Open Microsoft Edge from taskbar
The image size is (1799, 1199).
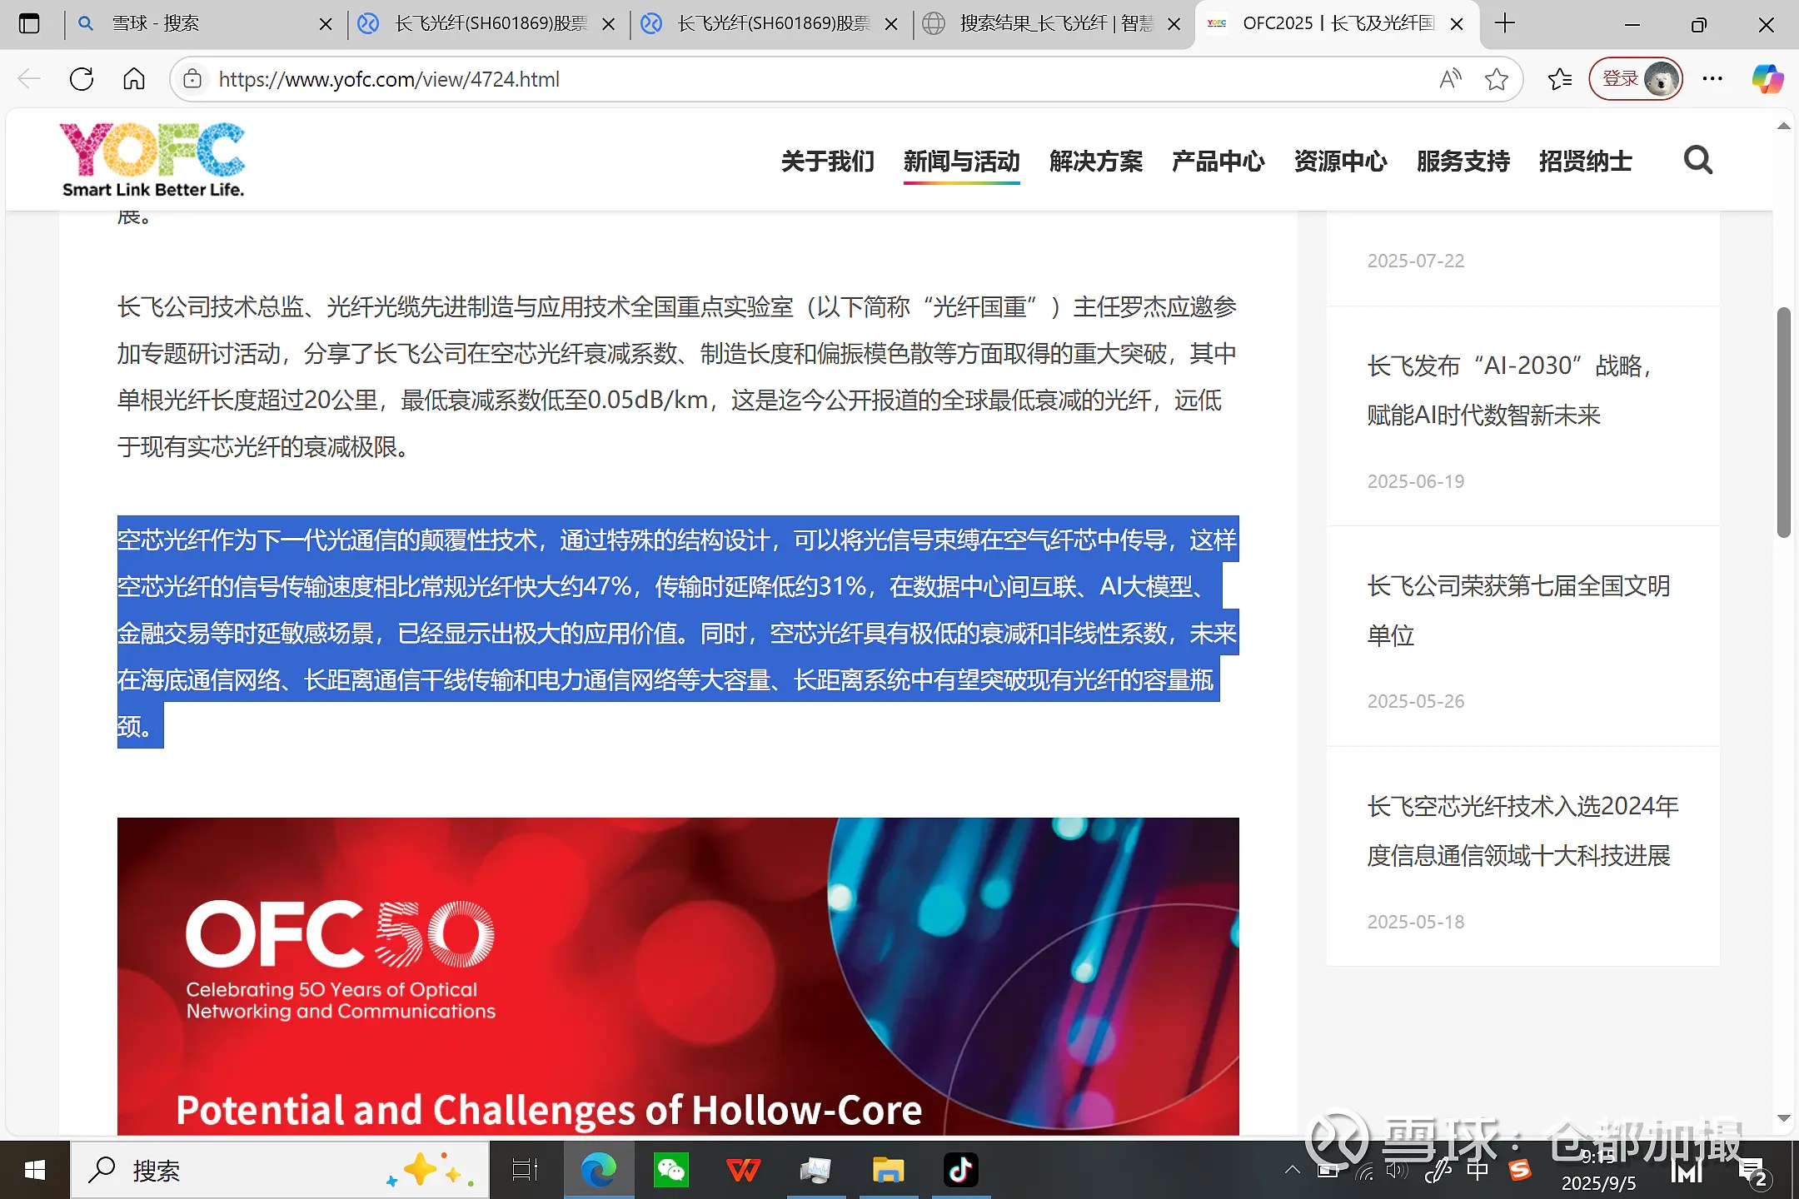coord(598,1171)
